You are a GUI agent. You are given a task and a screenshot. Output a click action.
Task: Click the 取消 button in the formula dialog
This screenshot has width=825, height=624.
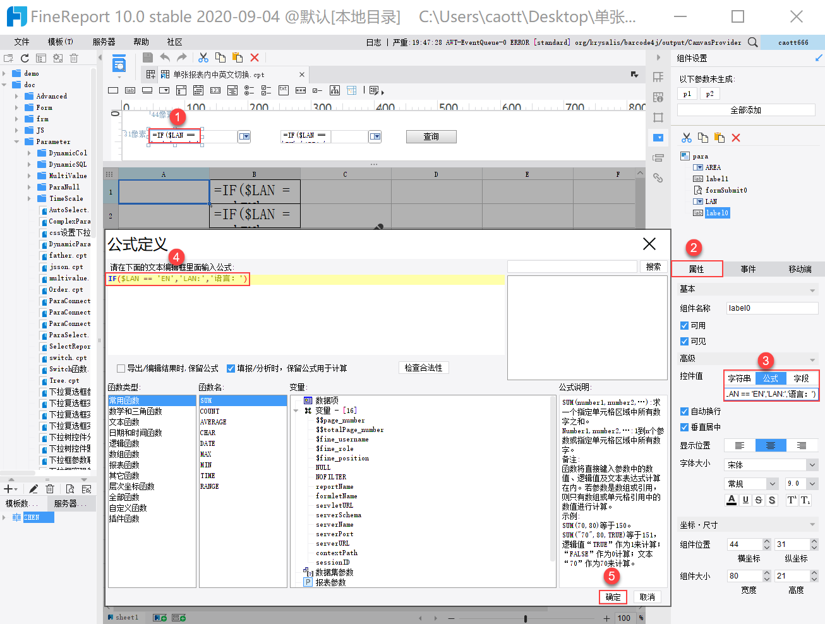647,597
